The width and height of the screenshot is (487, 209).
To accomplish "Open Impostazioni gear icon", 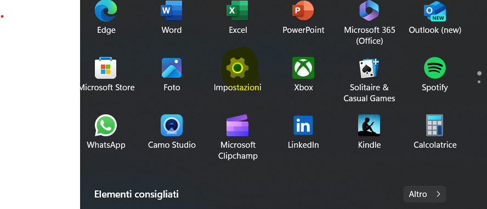I will (x=237, y=68).
